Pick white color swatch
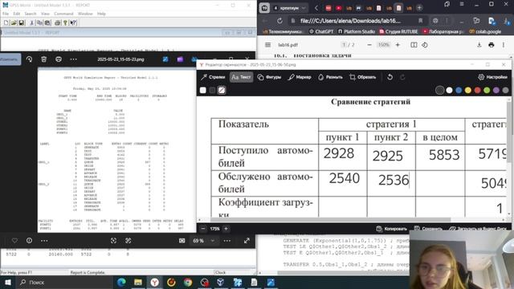Screen dimensions: 514x289 coord(449,90)
